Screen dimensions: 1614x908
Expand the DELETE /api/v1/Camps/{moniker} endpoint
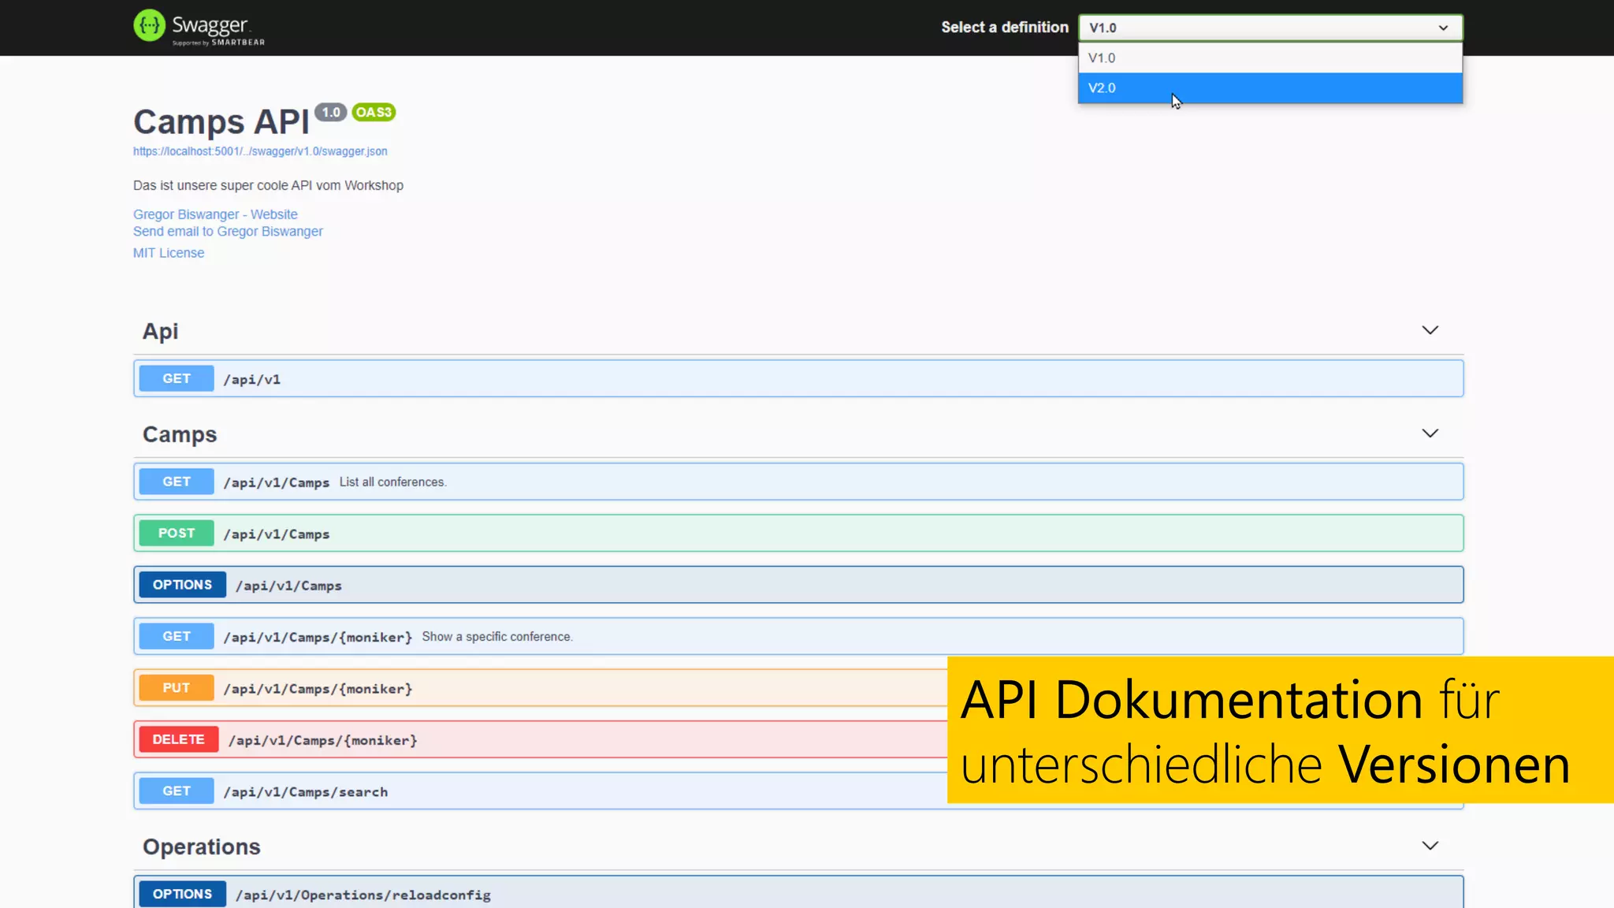click(541, 739)
